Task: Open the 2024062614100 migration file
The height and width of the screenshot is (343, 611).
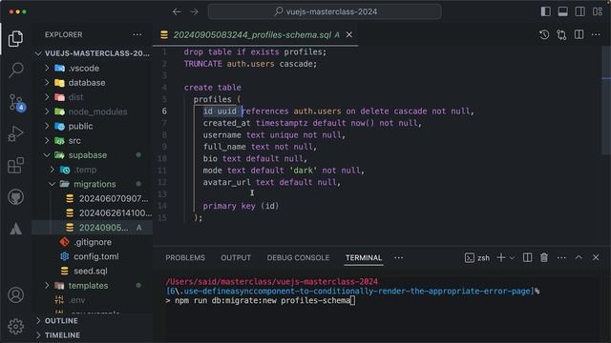Action: [x=92, y=213]
